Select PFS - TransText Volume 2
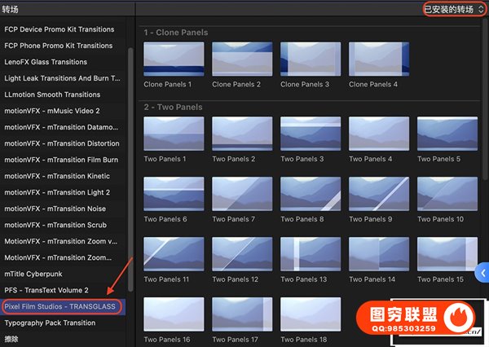Image resolution: width=489 pixels, height=347 pixels. [x=57, y=291]
